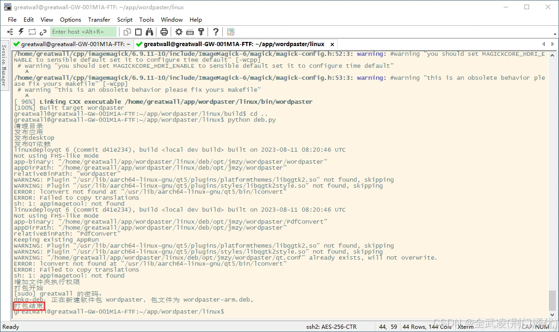This screenshot has height=332, width=559.
Task: Click the Public Key key icon
Action: point(201,32)
